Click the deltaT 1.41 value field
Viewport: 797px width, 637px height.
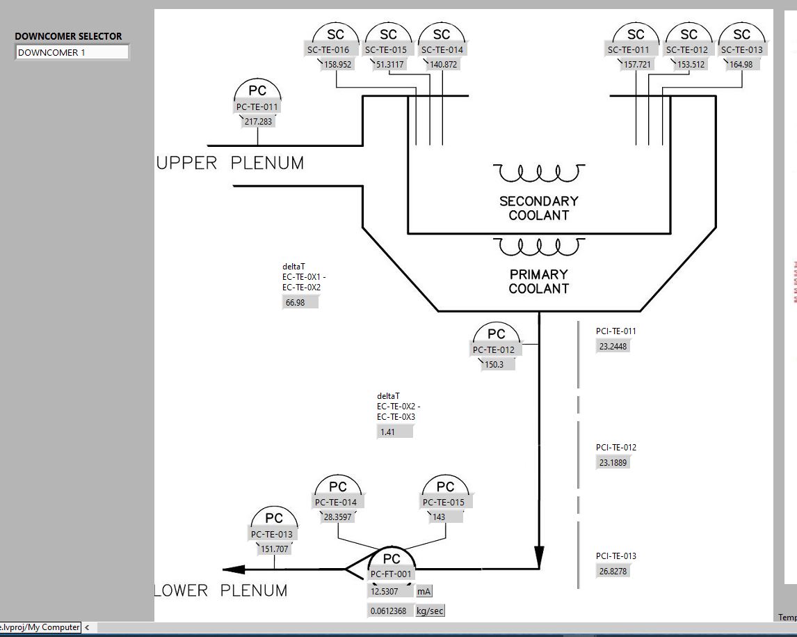[x=394, y=432]
